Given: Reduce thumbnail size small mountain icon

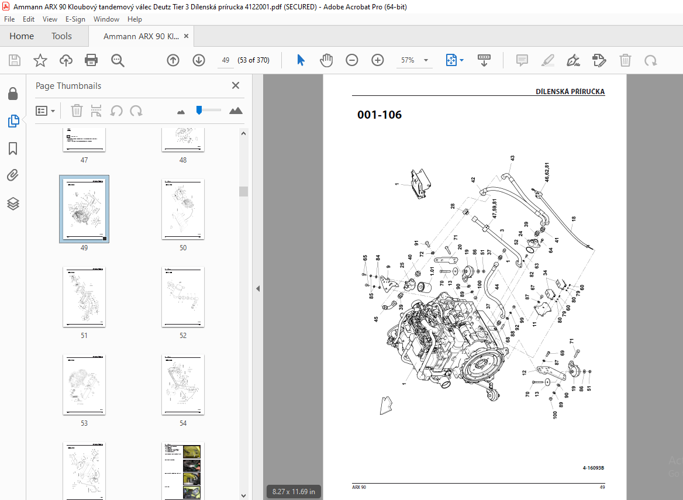Looking at the screenshot, I should (181, 112).
